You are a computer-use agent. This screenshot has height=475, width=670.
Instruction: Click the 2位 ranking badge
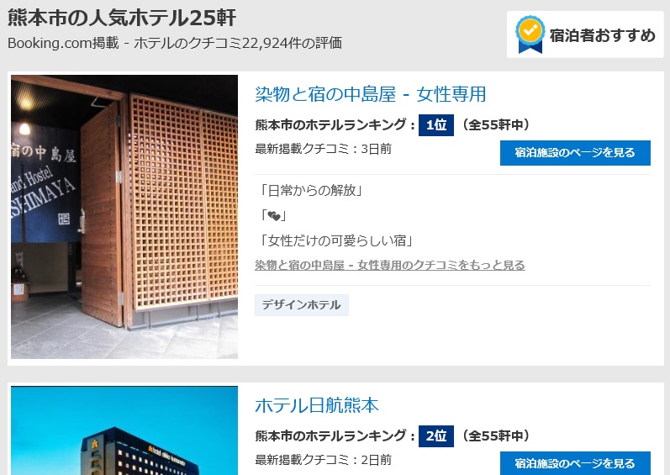435,436
